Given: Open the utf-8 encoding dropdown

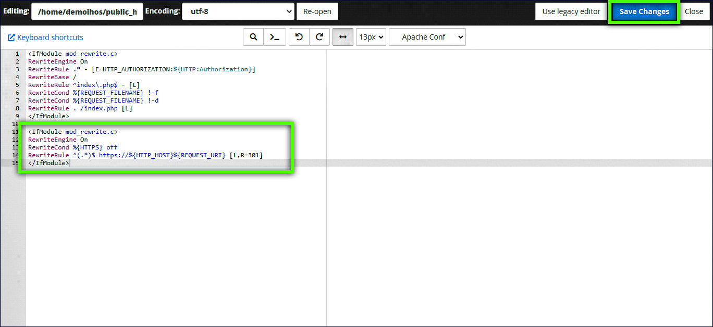Looking at the screenshot, I should 238,11.
